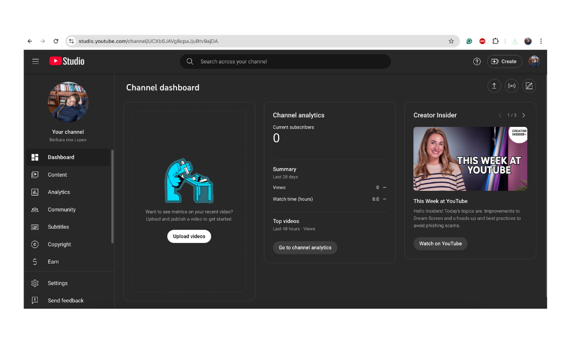
Task: Open the Subtitles menu item
Action: point(68,227)
